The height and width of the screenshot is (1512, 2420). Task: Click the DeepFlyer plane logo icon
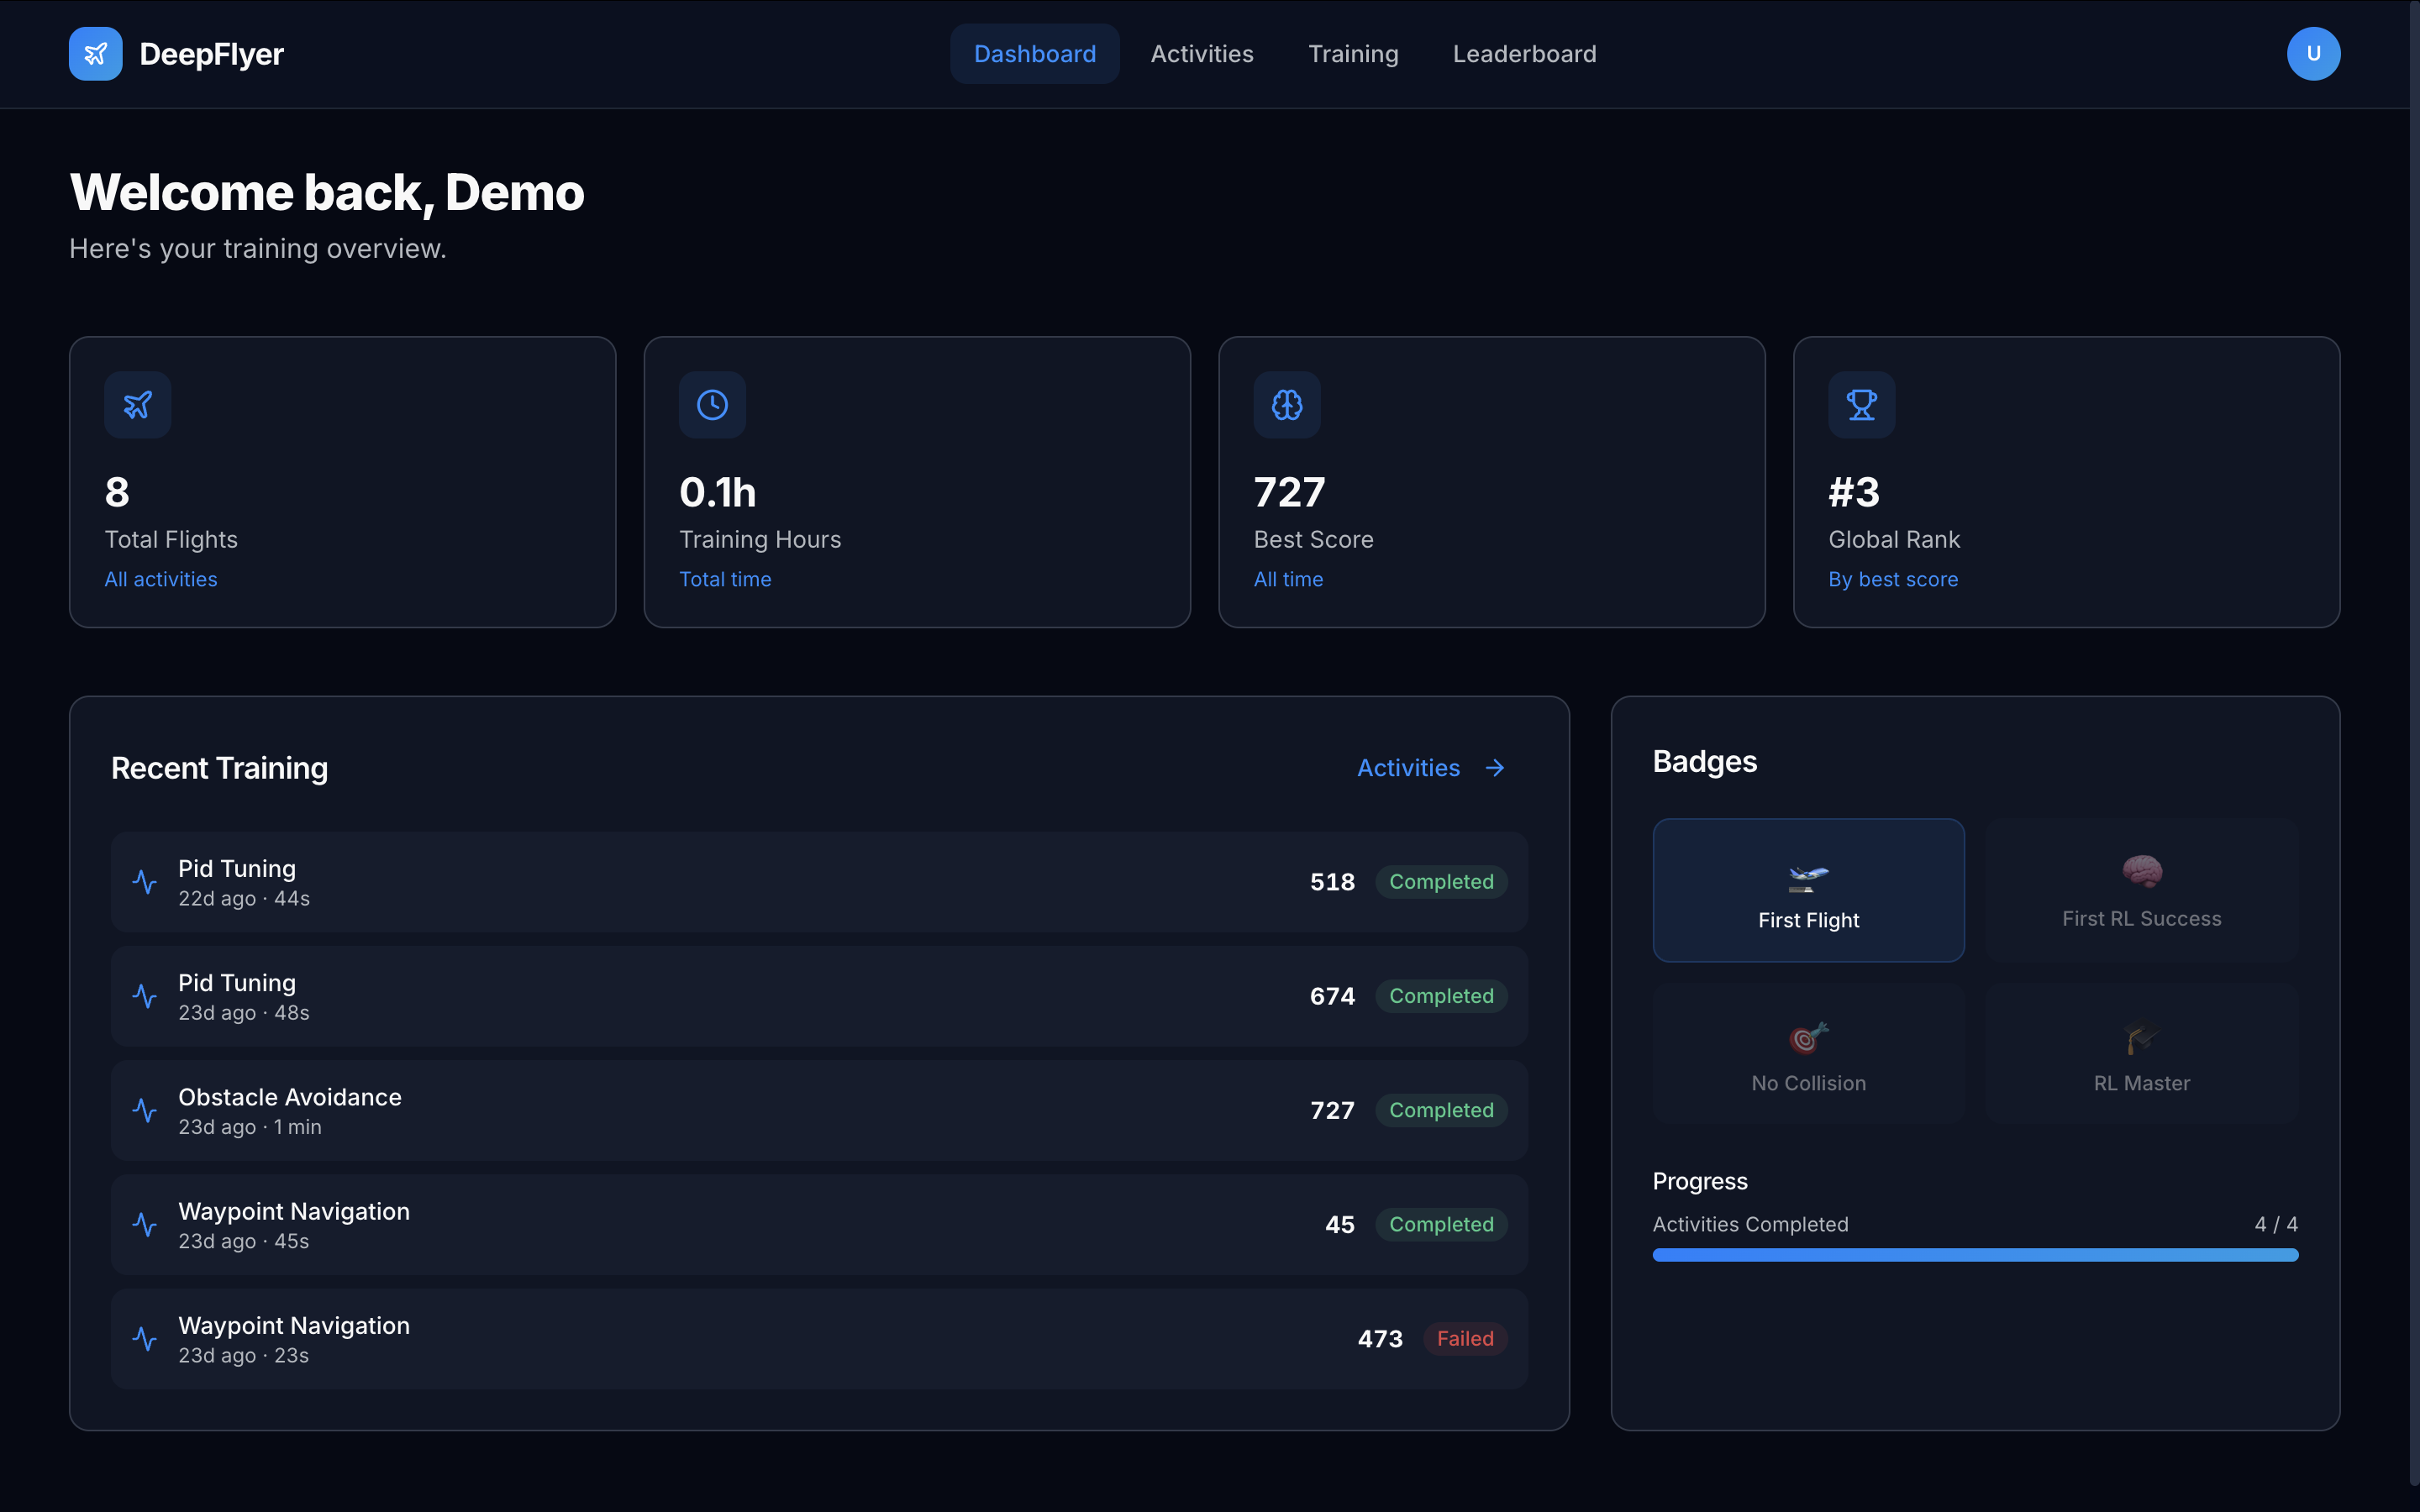[x=95, y=54]
